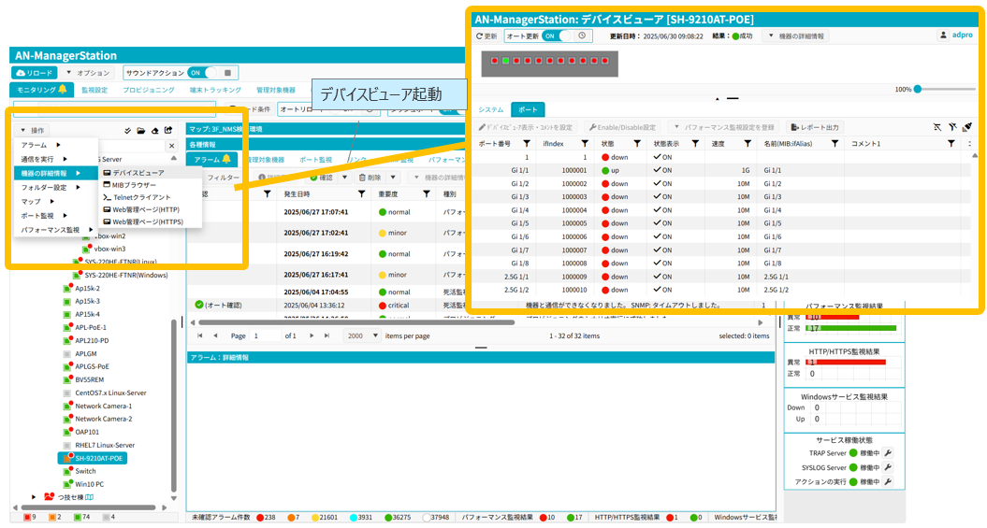The height and width of the screenshot is (528, 987).
Task: Click the filter icon on 状態 column
Action: [633, 144]
